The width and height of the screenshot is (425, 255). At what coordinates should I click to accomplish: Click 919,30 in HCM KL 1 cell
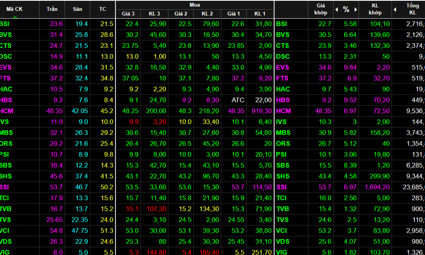click(261, 111)
